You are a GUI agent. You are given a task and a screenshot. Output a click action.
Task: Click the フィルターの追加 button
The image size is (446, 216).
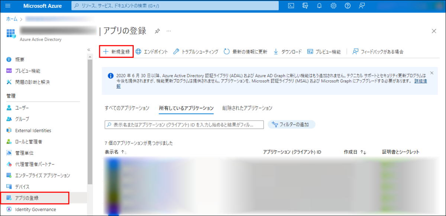point(291,124)
